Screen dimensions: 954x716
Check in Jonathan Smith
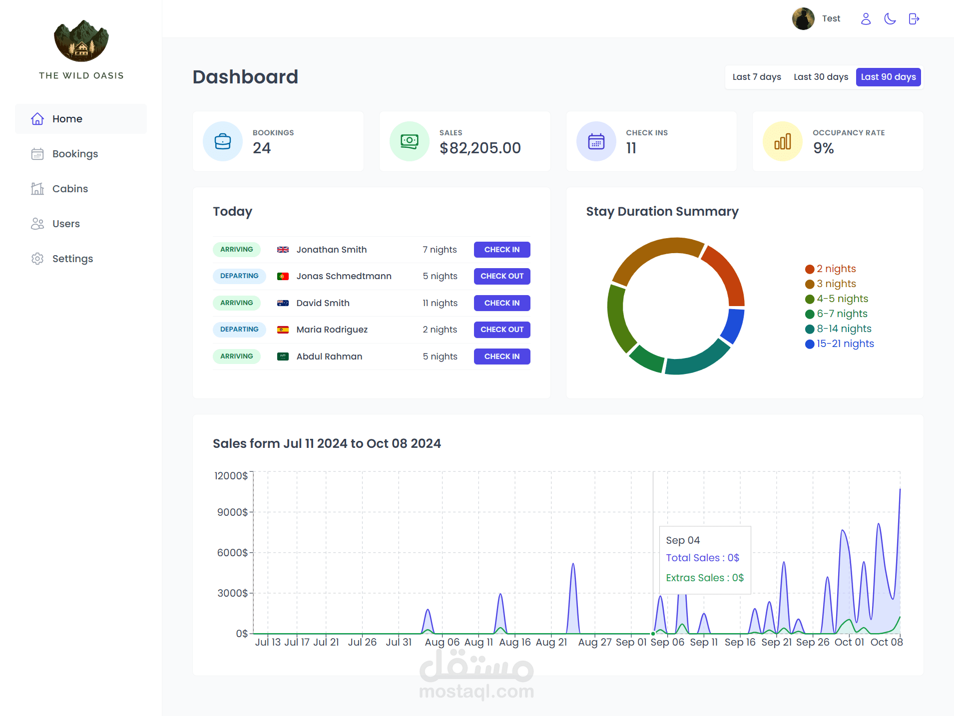502,250
